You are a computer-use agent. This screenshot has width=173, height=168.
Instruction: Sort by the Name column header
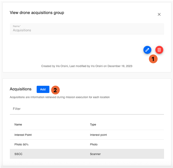point(18,124)
